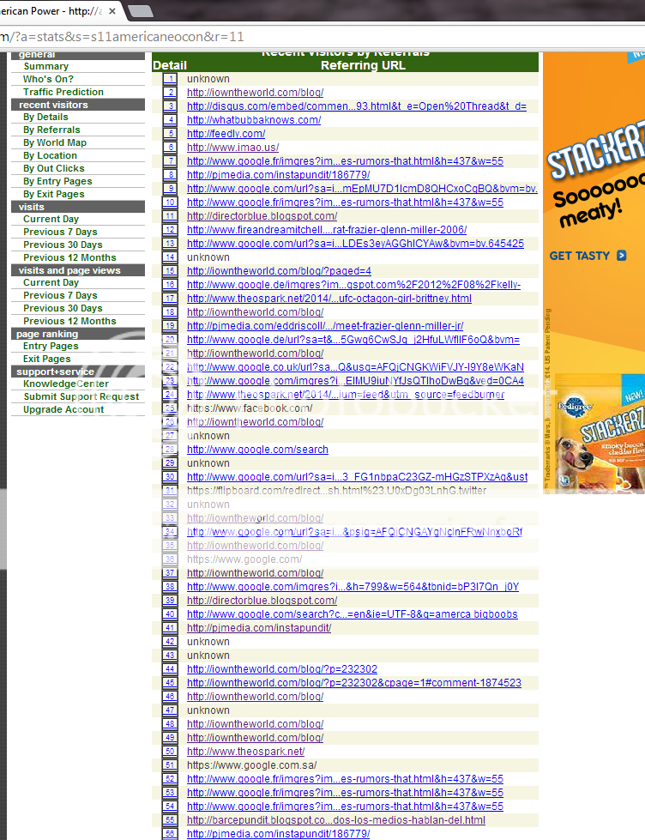Screen dimensions: 645x840
Task: Open the fireandreamitchell referring URL
Action: 327,230
